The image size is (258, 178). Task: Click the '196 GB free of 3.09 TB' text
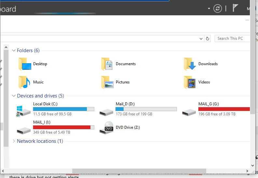click(217, 114)
